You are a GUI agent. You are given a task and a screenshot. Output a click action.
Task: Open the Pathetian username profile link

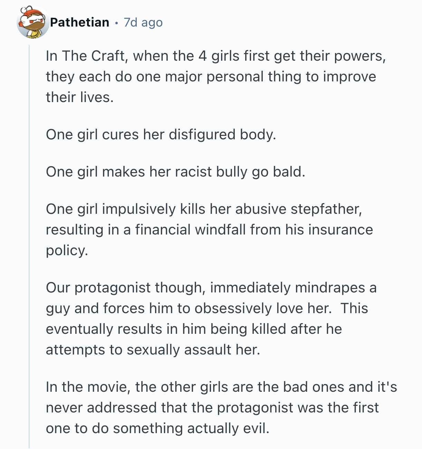[79, 22]
